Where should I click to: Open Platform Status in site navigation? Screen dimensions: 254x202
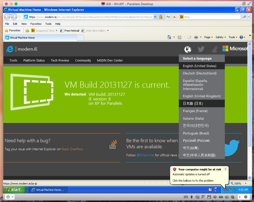[x=34, y=61]
